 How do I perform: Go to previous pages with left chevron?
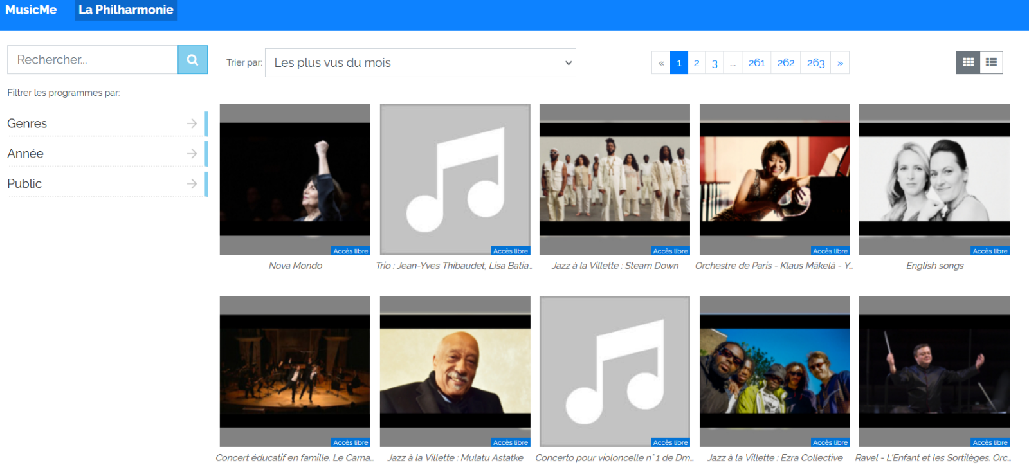(660, 63)
